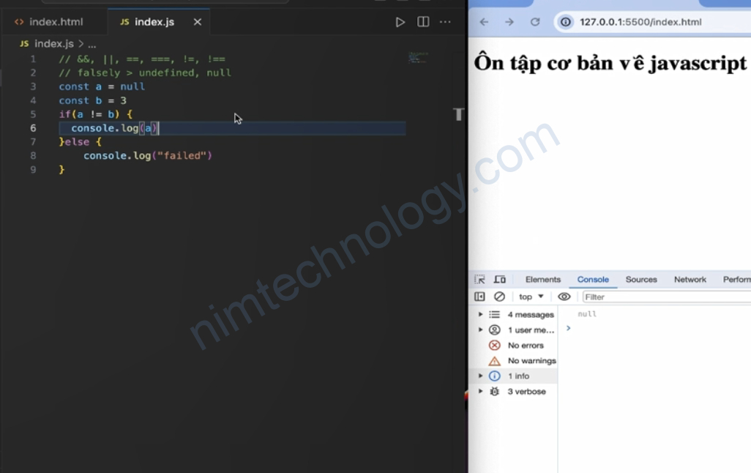
Task: Select the 'No warnings' filter row
Action: pos(531,361)
